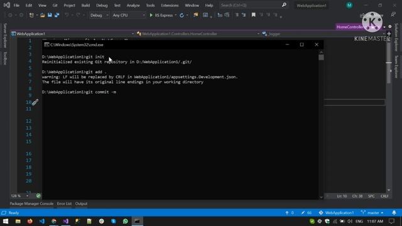
Task: Open the Solution Explorer side tab
Action: [396, 38]
